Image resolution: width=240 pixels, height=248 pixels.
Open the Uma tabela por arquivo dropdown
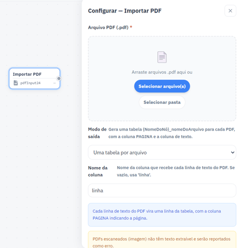162,152
